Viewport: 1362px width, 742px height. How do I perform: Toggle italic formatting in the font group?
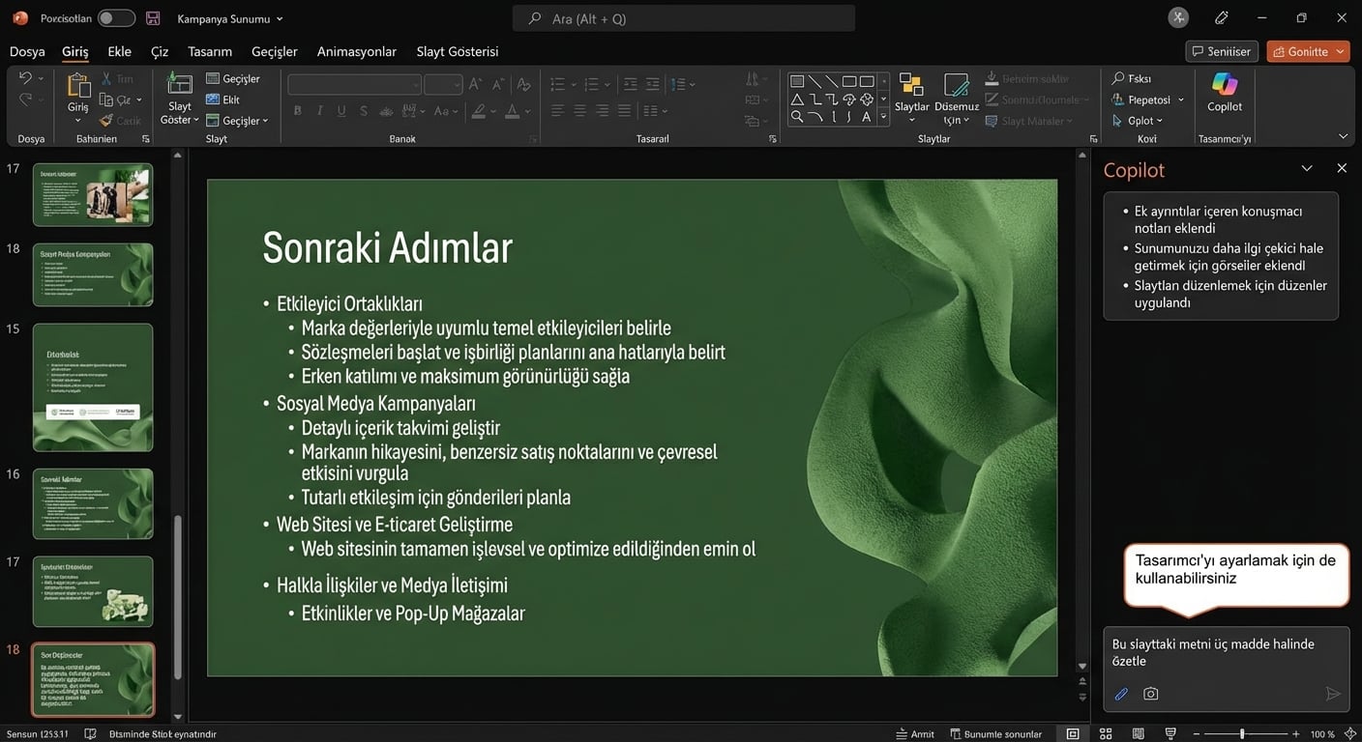319,110
